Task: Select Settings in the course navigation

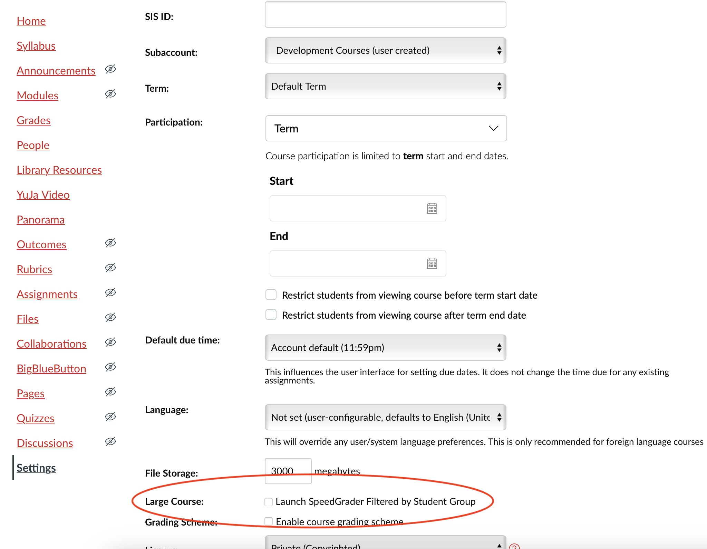Action: click(36, 468)
